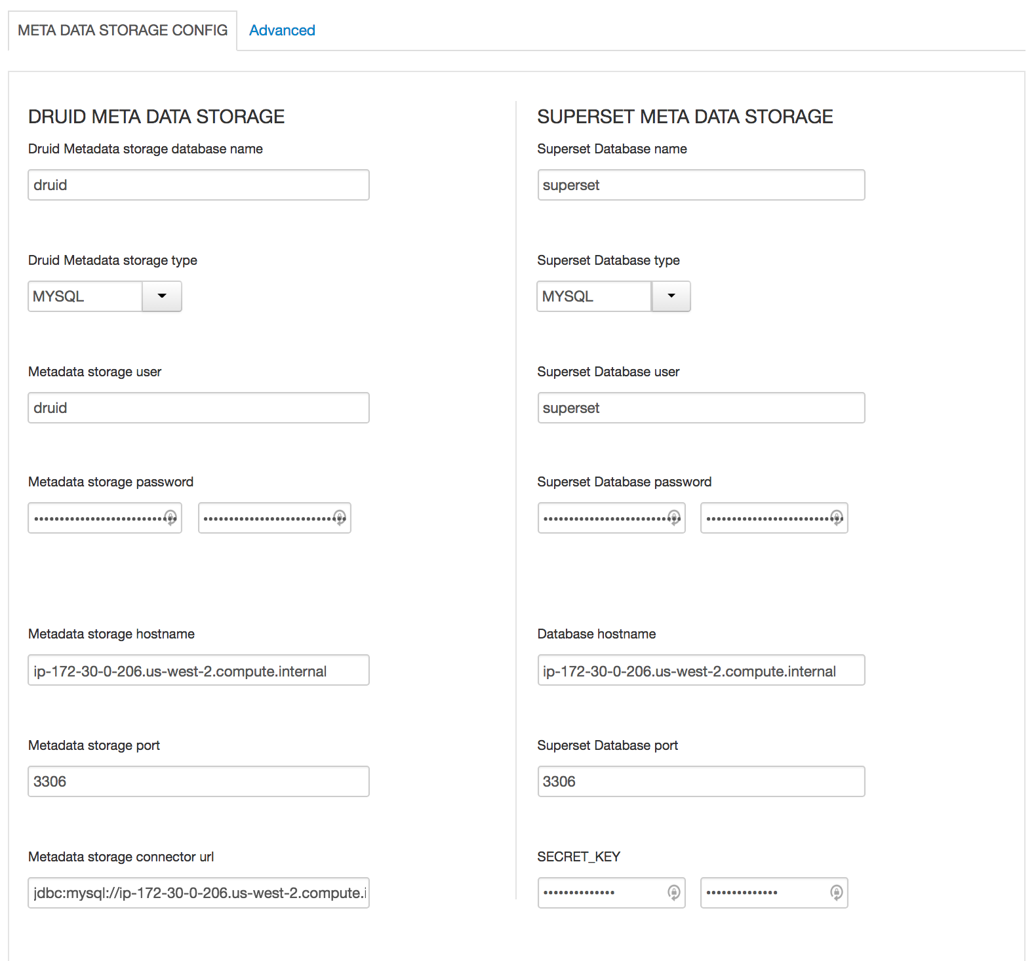The width and height of the screenshot is (1036, 961).
Task: Click the Superset Database name label
Action: [x=612, y=149]
